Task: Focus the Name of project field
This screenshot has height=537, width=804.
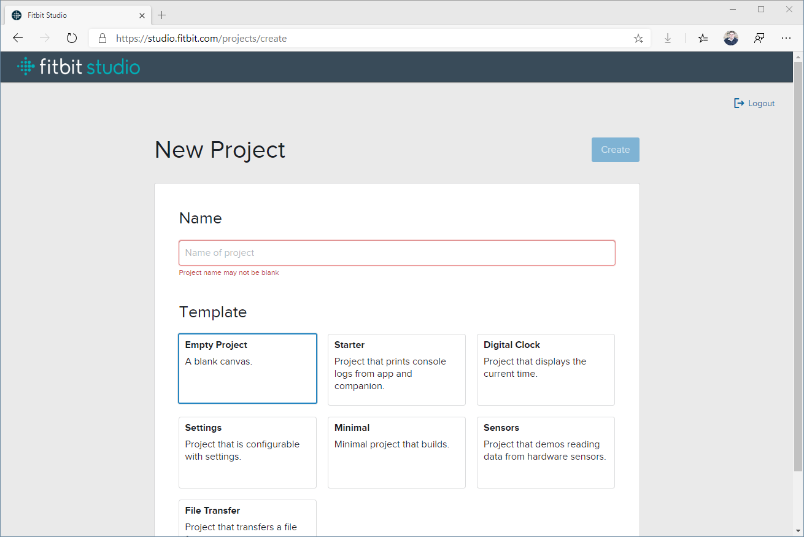Action: 396,253
